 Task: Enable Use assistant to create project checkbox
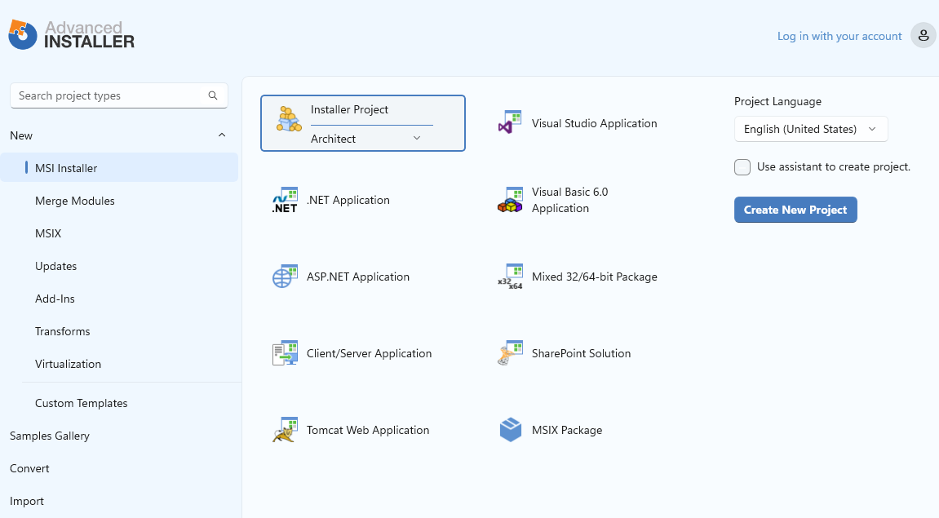742,167
